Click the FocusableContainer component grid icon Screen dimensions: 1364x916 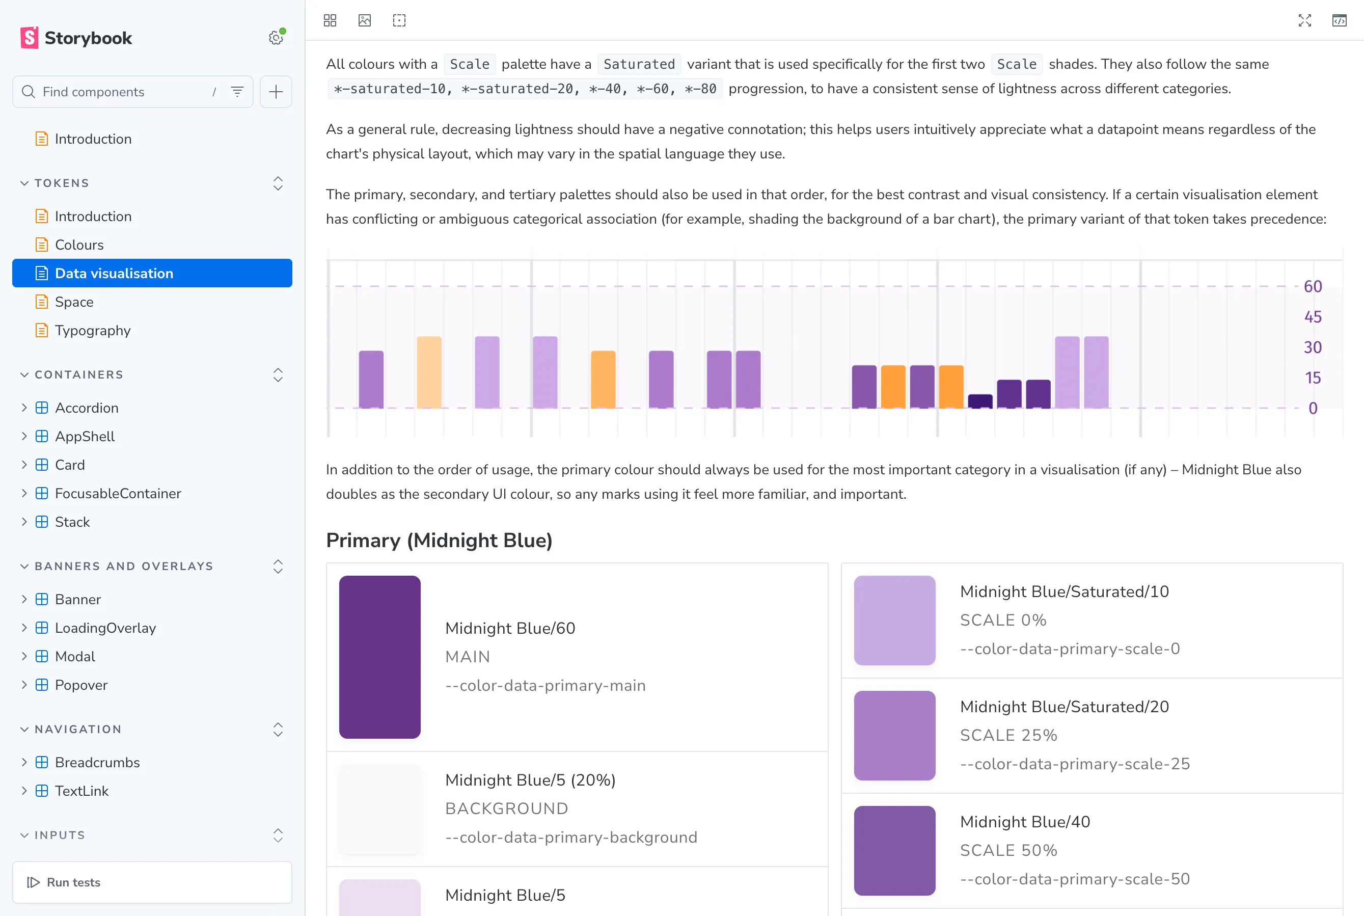coord(41,494)
